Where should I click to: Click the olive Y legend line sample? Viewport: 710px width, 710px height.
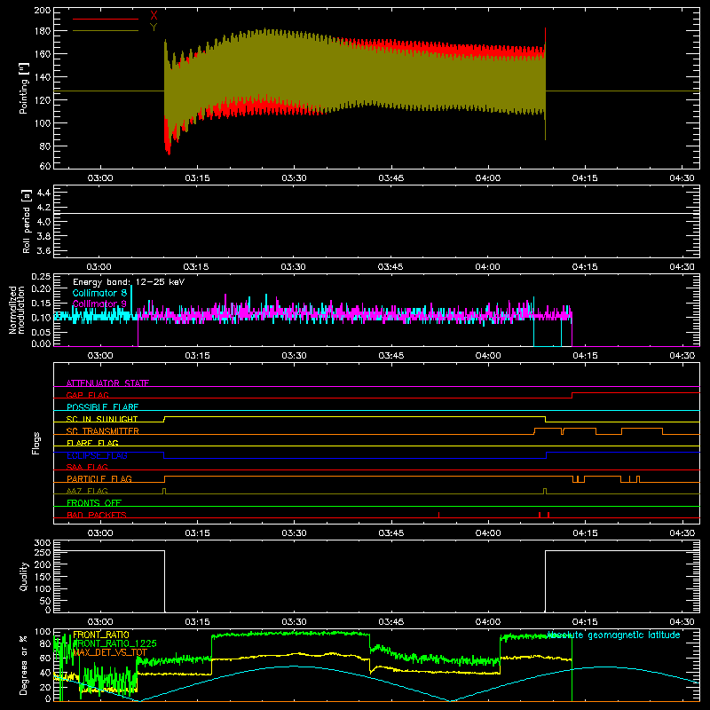click(x=106, y=31)
